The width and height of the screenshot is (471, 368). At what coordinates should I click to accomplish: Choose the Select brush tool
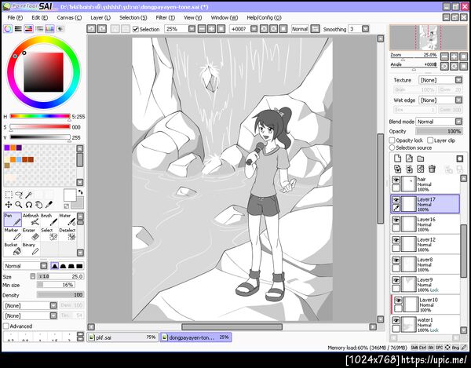point(49,234)
